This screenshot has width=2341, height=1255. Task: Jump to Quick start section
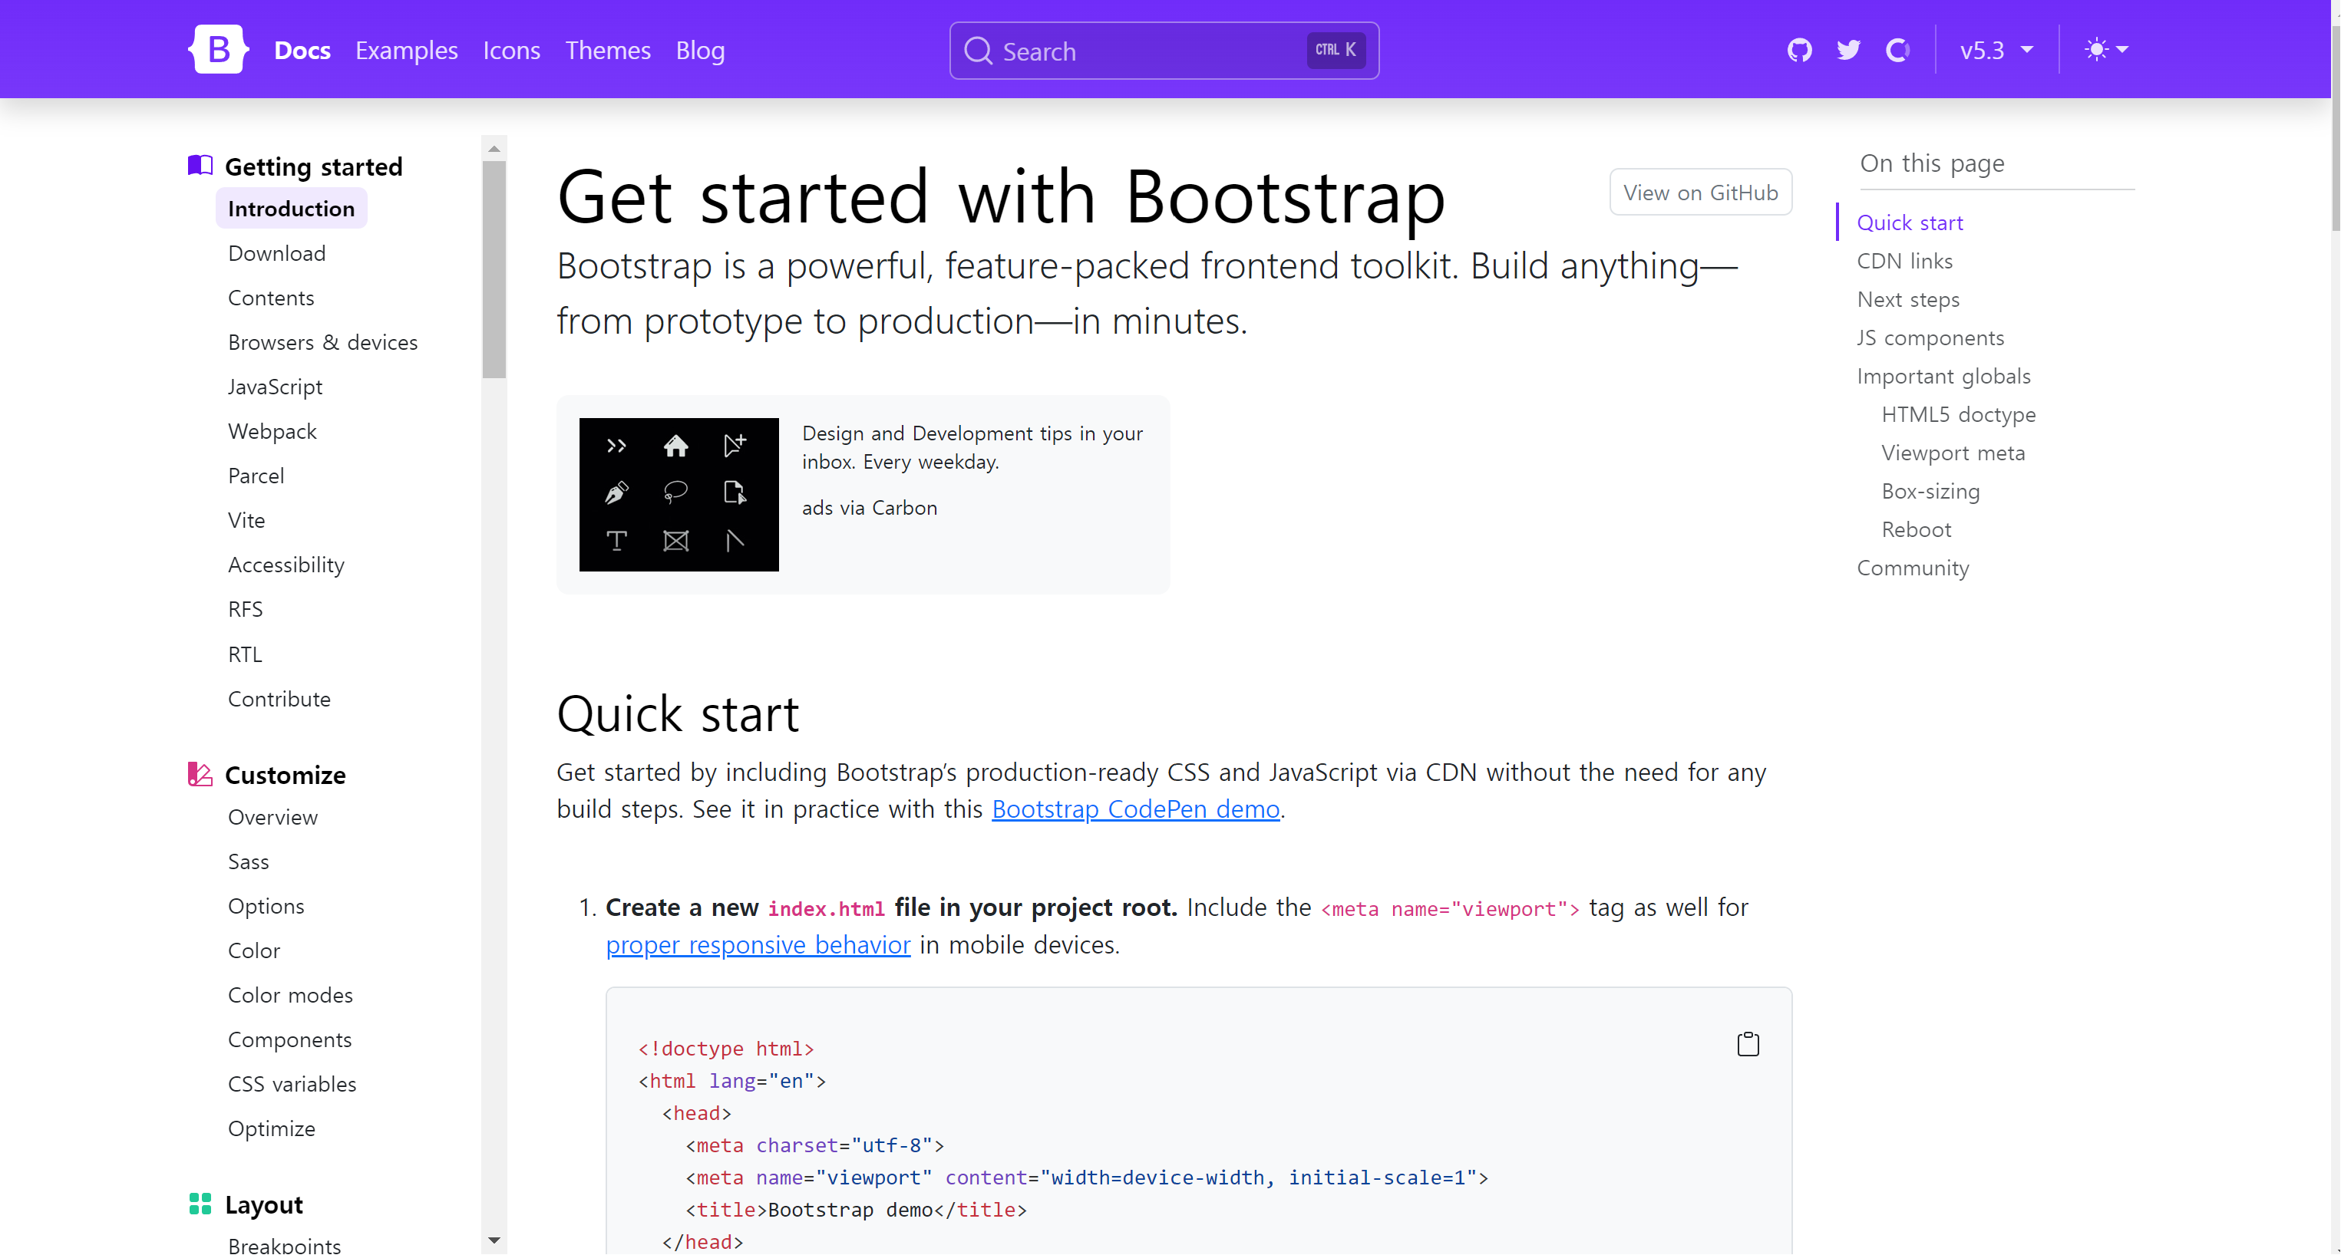coord(1910,222)
